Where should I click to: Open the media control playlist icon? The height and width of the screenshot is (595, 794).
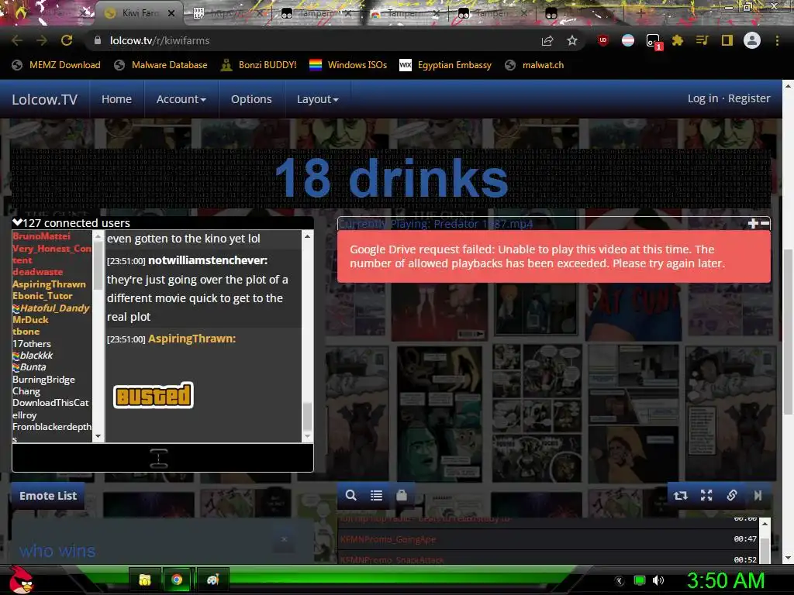pyautogui.click(x=702, y=40)
